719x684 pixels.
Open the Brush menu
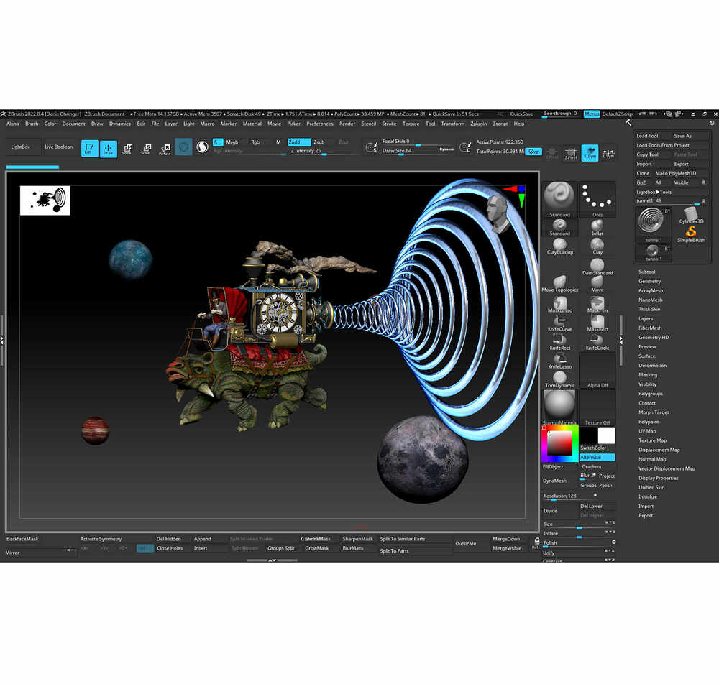pyautogui.click(x=32, y=124)
